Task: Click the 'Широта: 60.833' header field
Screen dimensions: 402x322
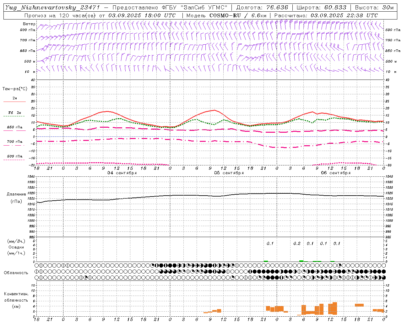Action: (x=321, y=8)
